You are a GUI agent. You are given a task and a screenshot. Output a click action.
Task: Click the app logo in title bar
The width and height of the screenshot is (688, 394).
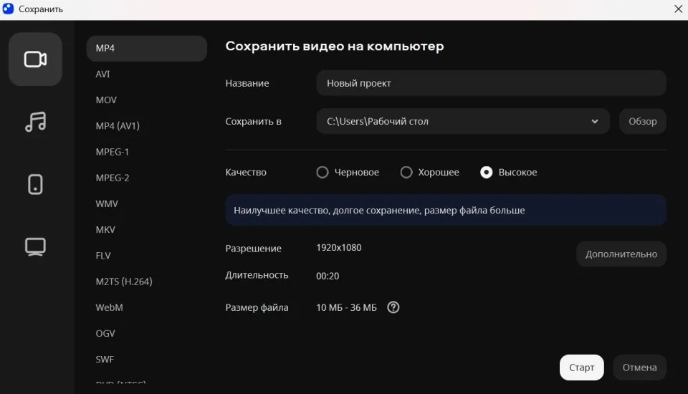9,9
